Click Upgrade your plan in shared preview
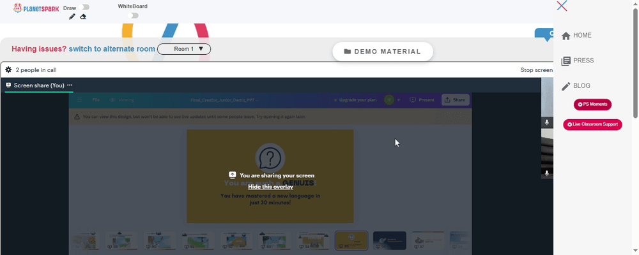The image size is (639, 255). [355, 99]
